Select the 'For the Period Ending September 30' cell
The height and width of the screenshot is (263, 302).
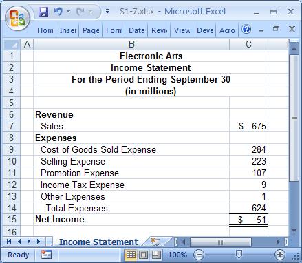point(151,79)
